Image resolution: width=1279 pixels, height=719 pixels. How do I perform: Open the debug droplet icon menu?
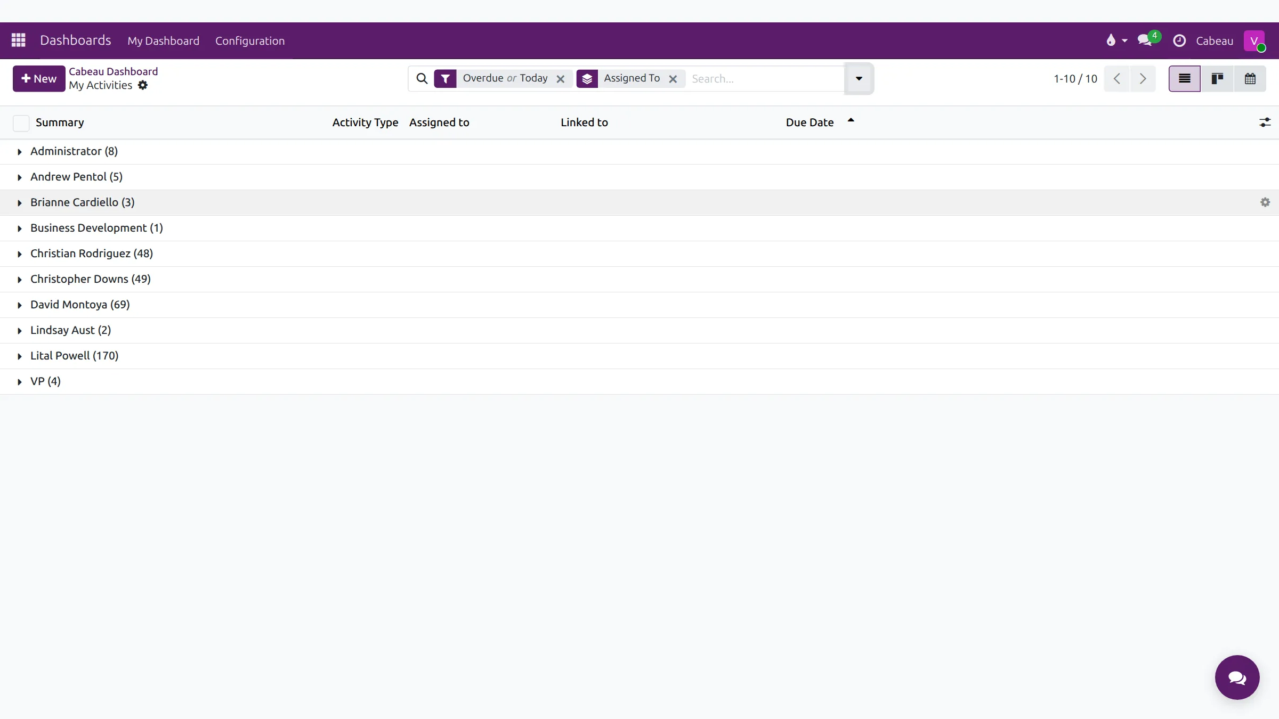(1116, 40)
